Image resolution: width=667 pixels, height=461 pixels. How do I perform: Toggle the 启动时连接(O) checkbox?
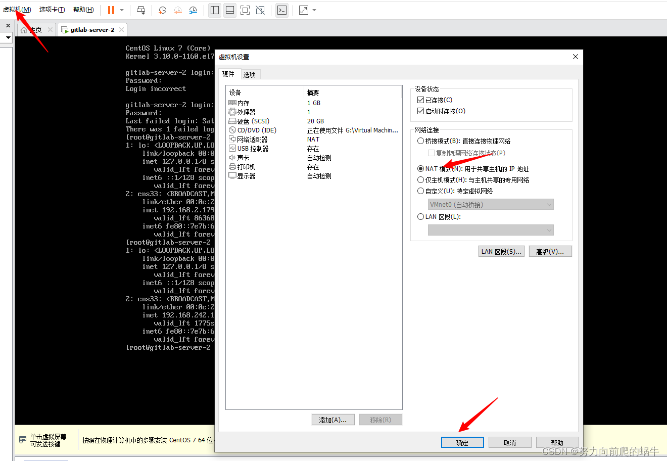(420, 111)
